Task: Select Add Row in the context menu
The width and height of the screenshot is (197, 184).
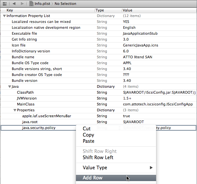Action: point(93,178)
